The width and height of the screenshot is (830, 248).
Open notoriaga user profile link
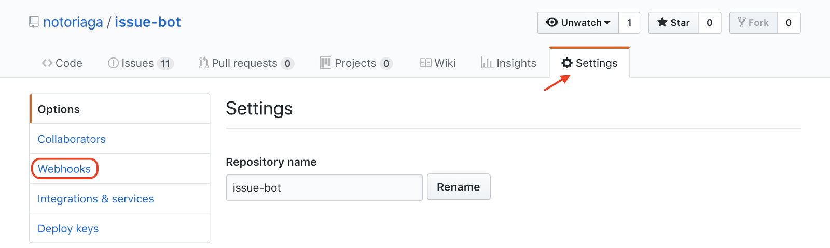tap(73, 22)
